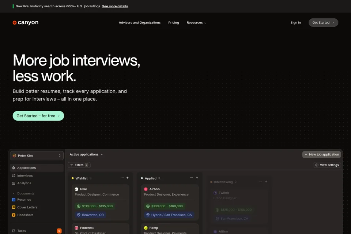Screen dimensions: 351x234
Task: Open the Filters button
Action: pos(79,165)
